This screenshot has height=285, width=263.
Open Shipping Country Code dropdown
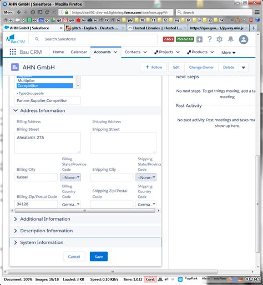pyautogui.click(x=146, y=204)
